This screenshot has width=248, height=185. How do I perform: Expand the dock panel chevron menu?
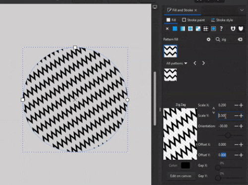[242, 10]
